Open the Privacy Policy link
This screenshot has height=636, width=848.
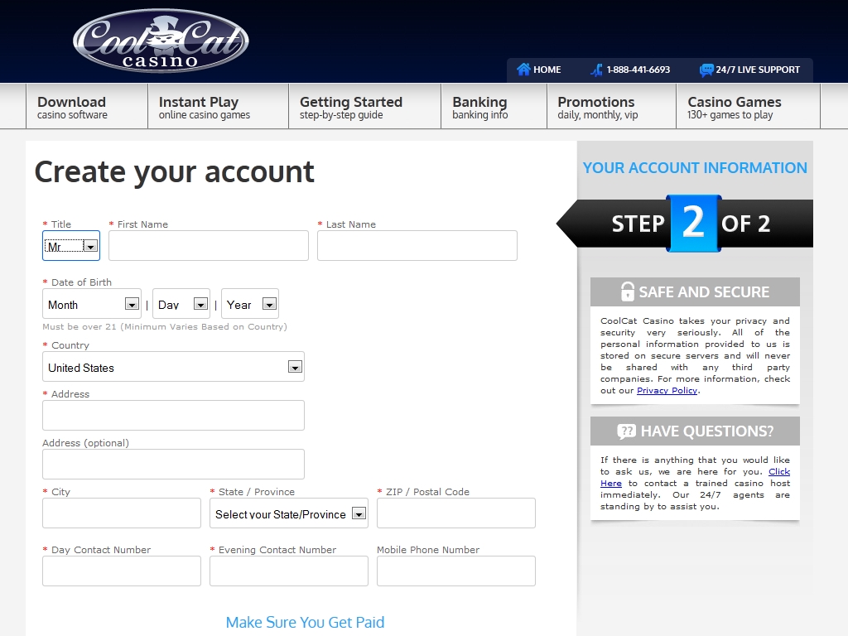(x=667, y=391)
